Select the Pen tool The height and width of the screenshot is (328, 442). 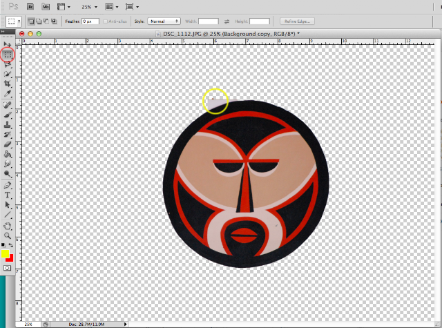(8, 186)
